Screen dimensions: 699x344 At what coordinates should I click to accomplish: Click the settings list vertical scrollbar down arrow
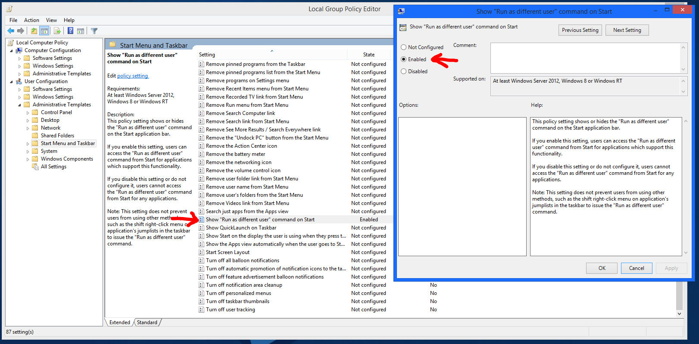(x=679, y=314)
